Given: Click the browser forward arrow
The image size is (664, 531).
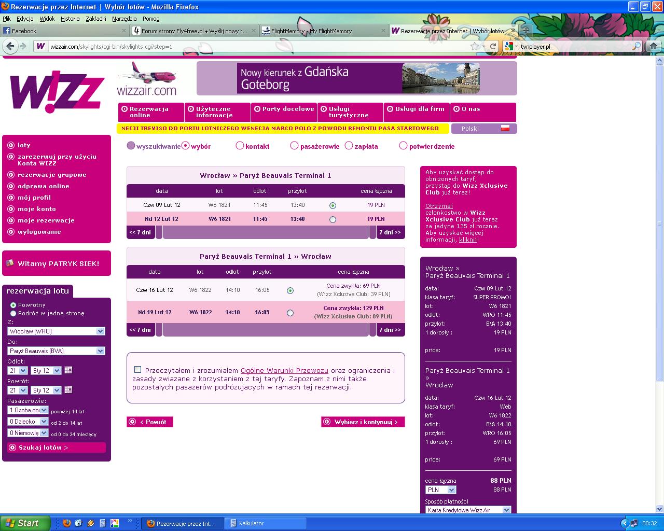Looking at the screenshot, I should [x=23, y=46].
